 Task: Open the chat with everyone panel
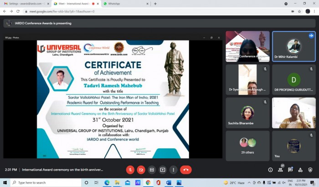290,170
